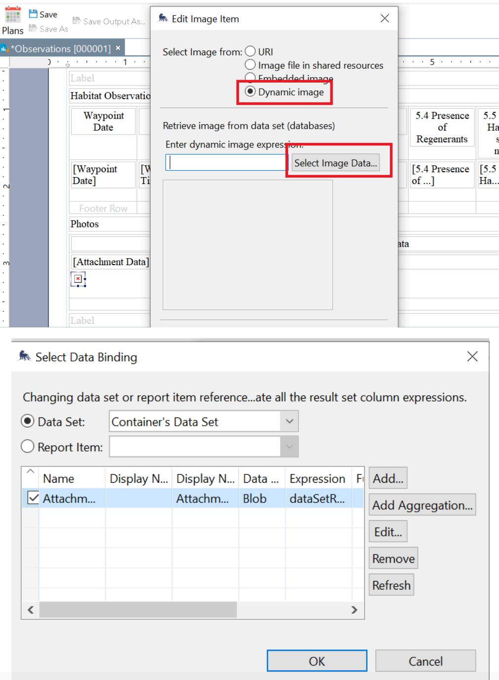Viewport: 499px width, 680px height.
Task: Close the Select Data Binding dialog
Action: pos(472,356)
